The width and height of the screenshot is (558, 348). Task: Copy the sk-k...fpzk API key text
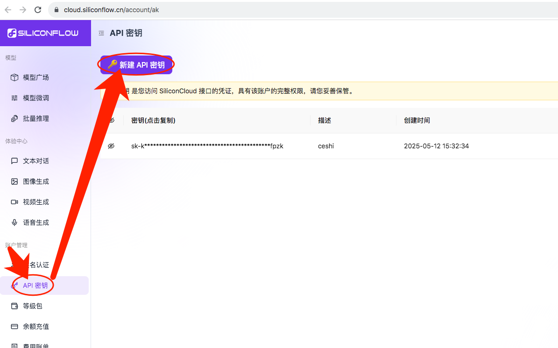pyautogui.click(x=207, y=146)
